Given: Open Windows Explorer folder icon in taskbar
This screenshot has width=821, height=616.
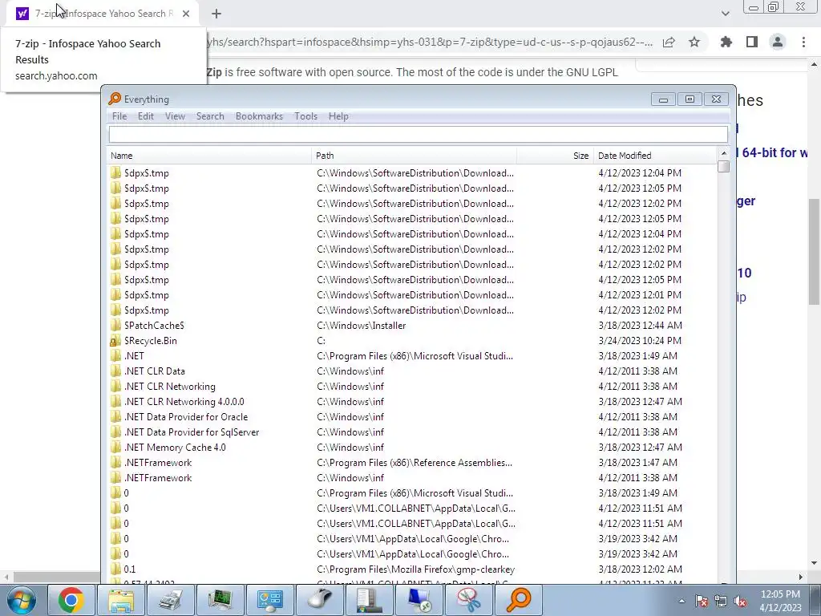Looking at the screenshot, I should 121,600.
